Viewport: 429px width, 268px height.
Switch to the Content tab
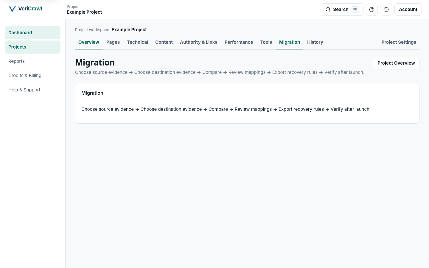pyautogui.click(x=164, y=42)
